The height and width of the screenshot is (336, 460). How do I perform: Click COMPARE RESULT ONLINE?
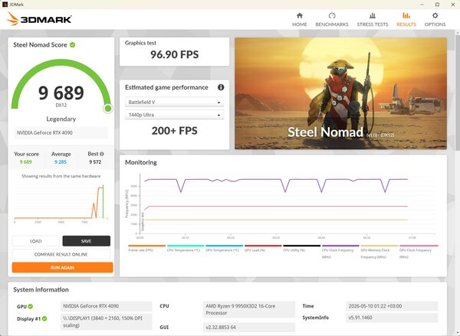click(x=61, y=254)
